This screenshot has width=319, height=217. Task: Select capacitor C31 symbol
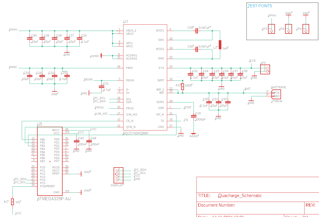point(101,87)
